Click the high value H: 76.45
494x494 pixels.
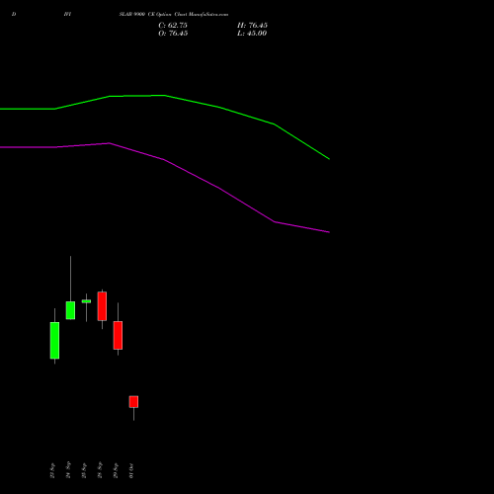252,26
